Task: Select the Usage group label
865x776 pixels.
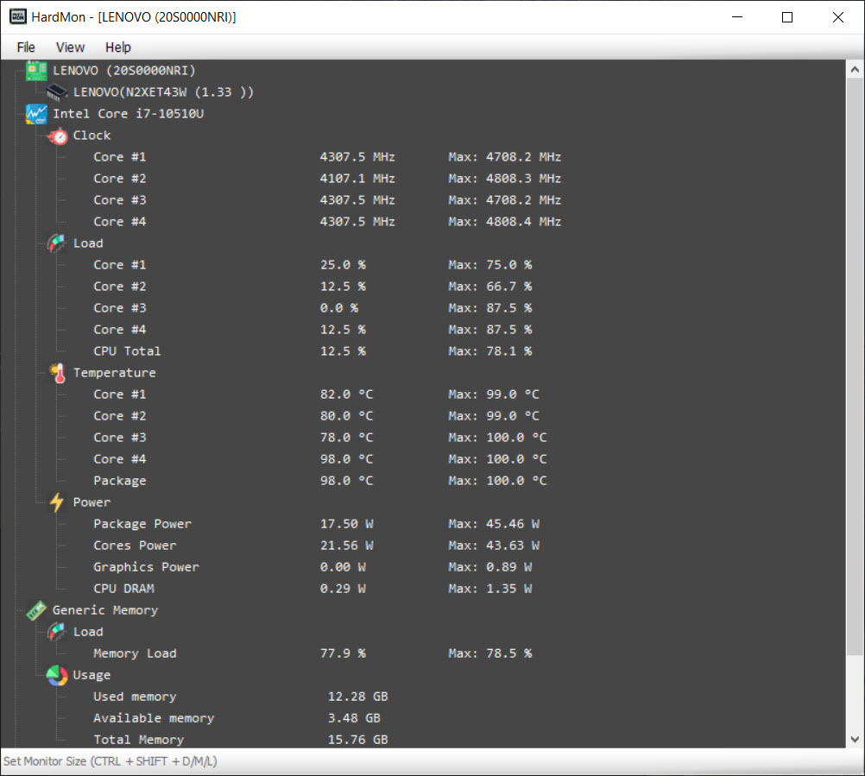Action: [x=92, y=675]
